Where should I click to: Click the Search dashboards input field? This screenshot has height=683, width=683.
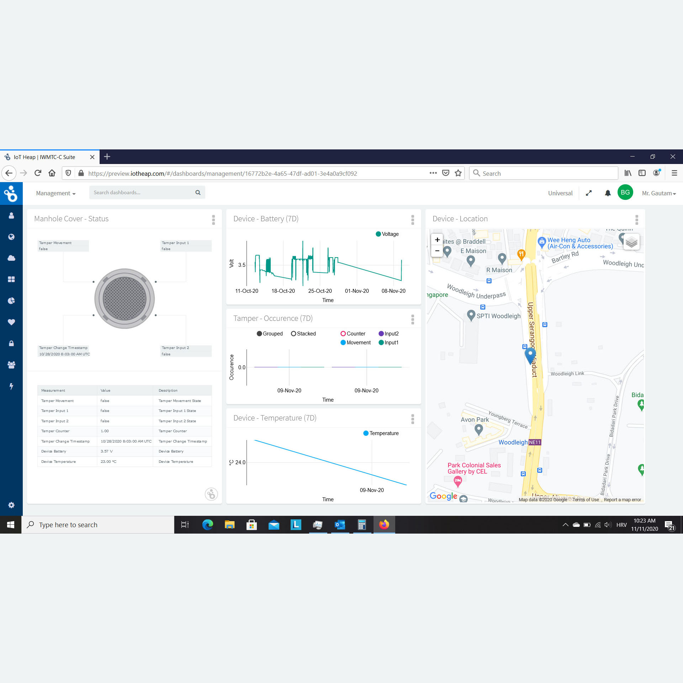tap(141, 192)
